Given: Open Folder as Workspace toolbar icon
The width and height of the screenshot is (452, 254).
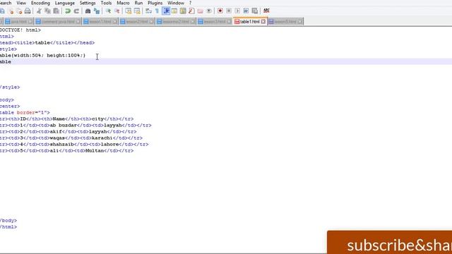Looking at the screenshot, I should (201, 11).
